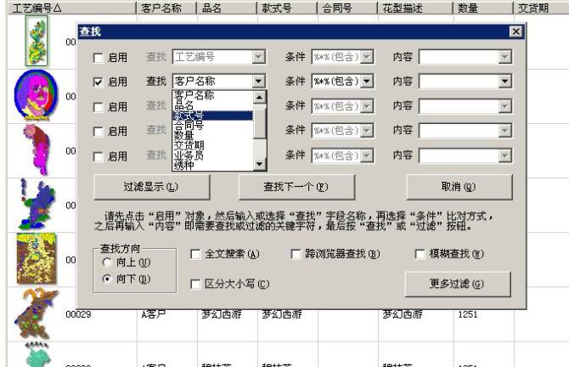Viewport: 569px width, 367px height.
Task: Open the 条件 dropdown on the second row
Action: point(367,82)
